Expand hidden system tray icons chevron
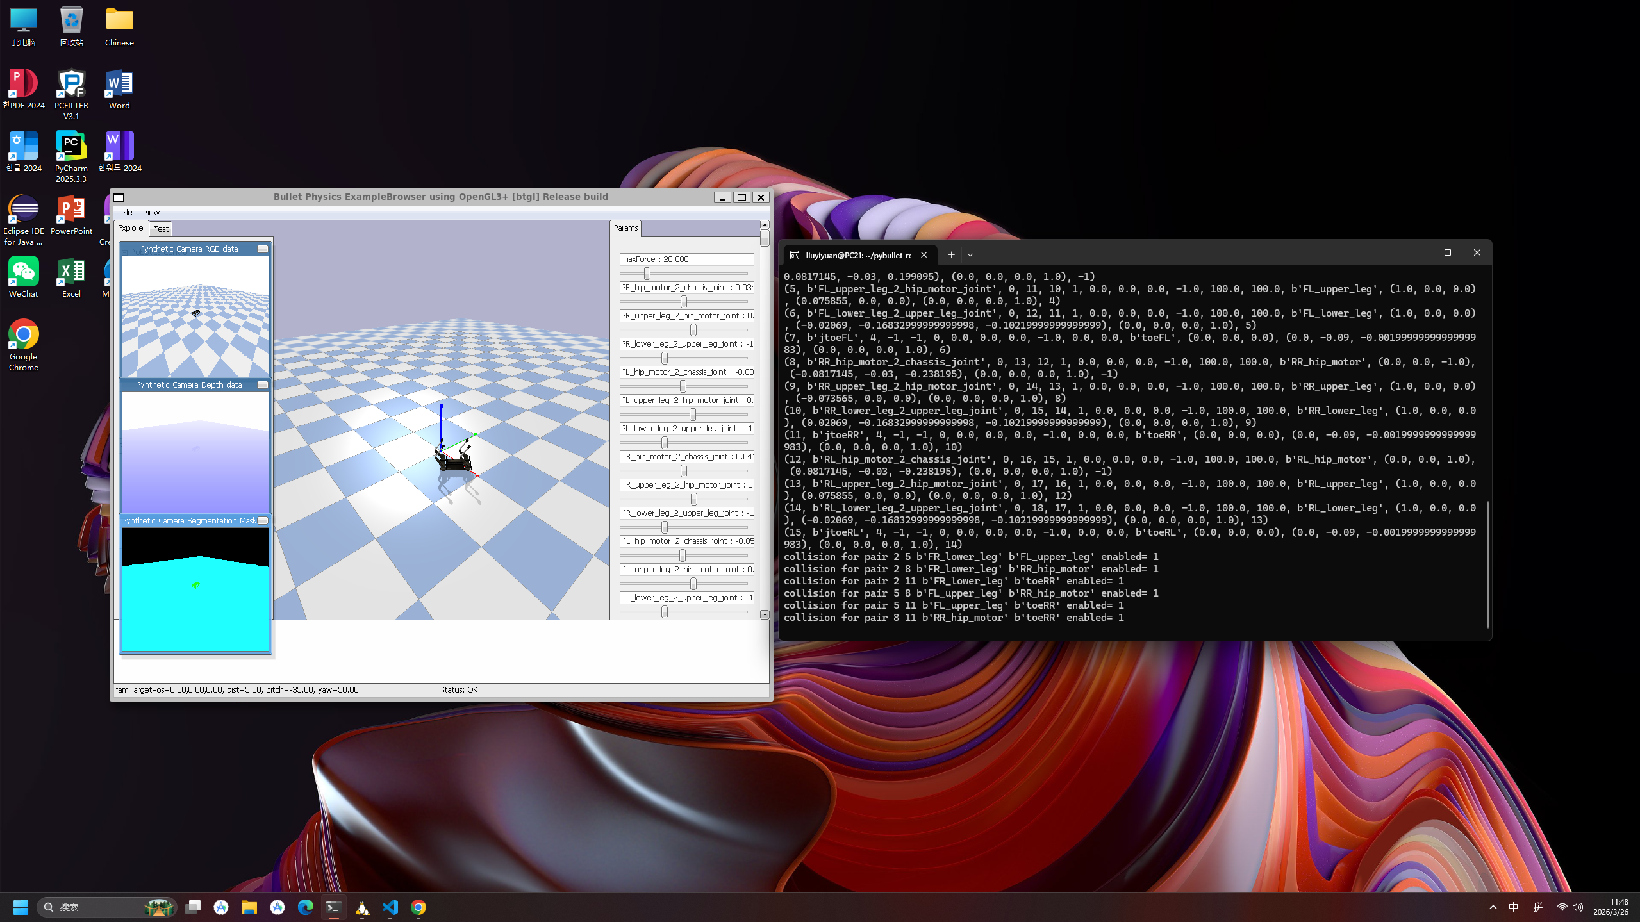1640x922 pixels. [1493, 907]
